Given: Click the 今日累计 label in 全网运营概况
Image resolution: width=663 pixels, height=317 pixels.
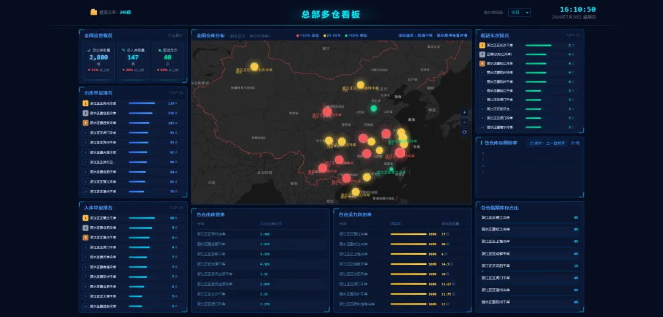Looking at the screenshot, I should 176,36.
